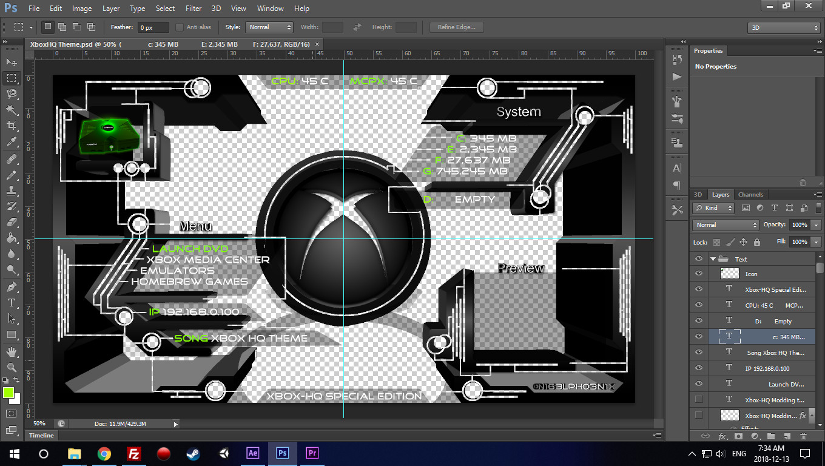Open the Filter menu
825x466 pixels.
[194, 8]
